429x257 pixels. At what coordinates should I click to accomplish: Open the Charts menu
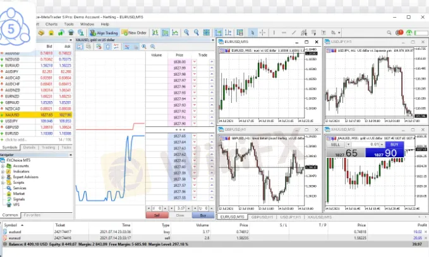51,24
